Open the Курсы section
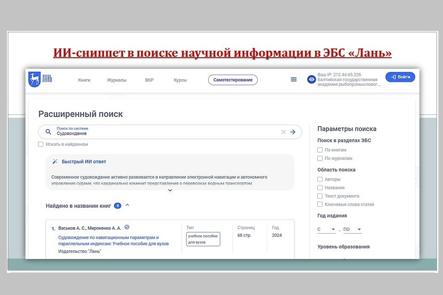This screenshot has height=295, width=443. pyautogui.click(x=180, y=80)
